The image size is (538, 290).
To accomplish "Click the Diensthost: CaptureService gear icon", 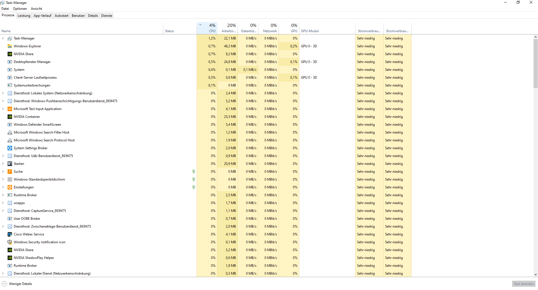I will (x=10, y=211).
